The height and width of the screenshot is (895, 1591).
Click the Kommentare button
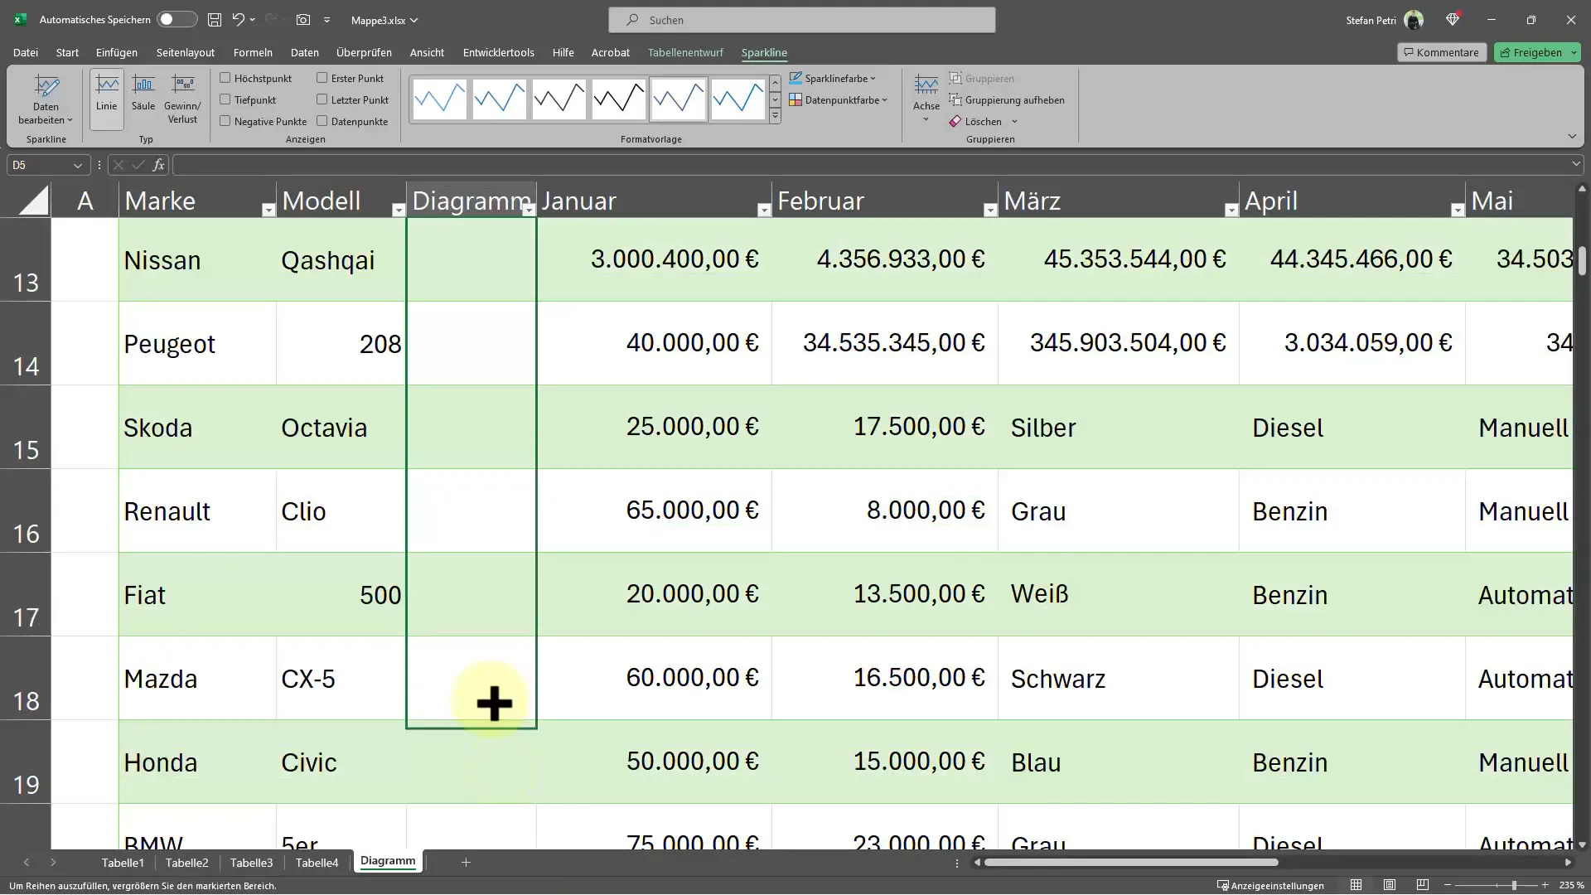pos(1442,52)
